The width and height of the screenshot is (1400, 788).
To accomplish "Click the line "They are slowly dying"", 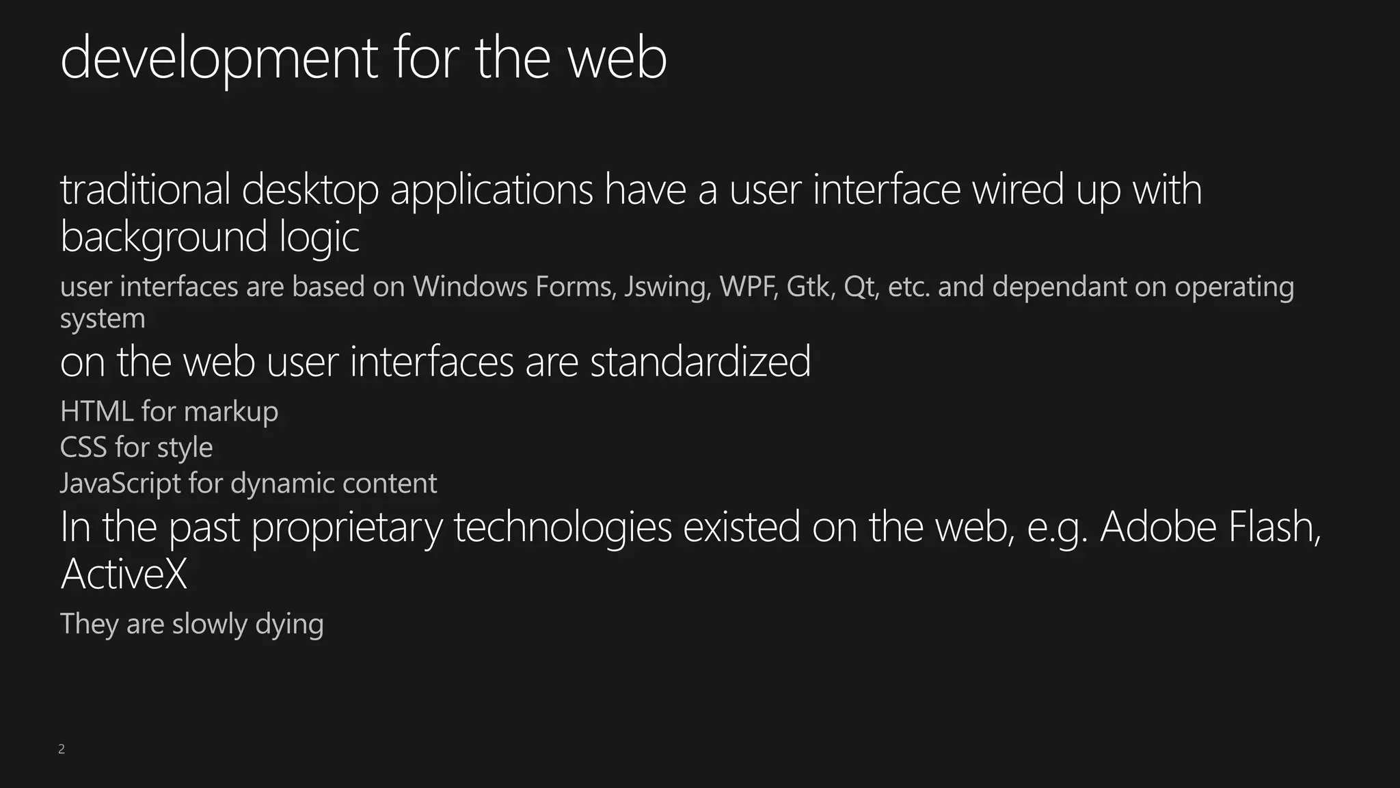I will 191,624.
